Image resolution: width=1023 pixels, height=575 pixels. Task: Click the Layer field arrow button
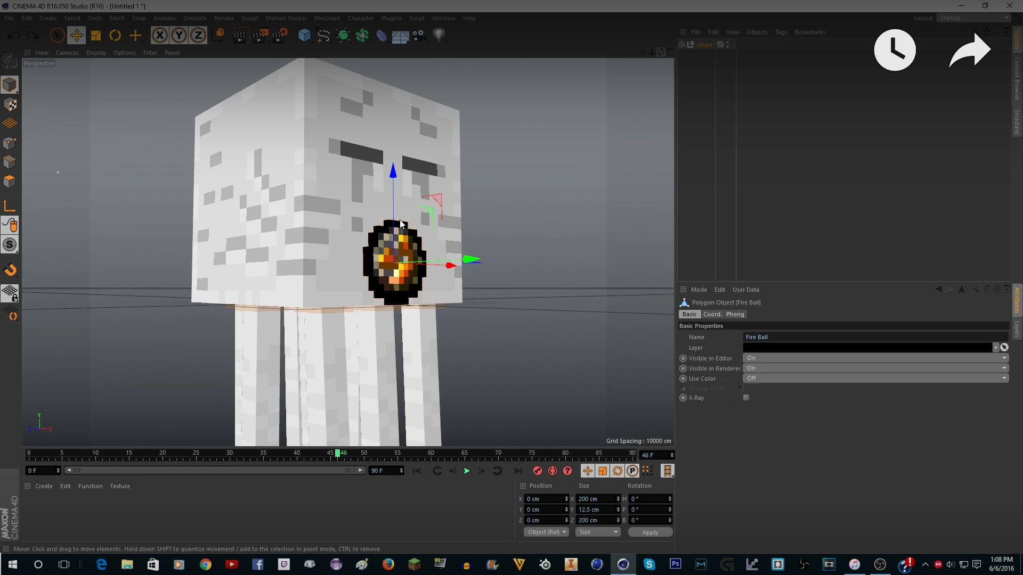(x=995, y=348)
